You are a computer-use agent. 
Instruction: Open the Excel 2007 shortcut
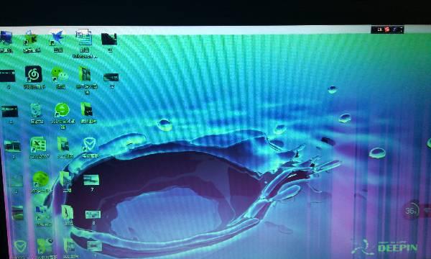click(x=39, y=145)
